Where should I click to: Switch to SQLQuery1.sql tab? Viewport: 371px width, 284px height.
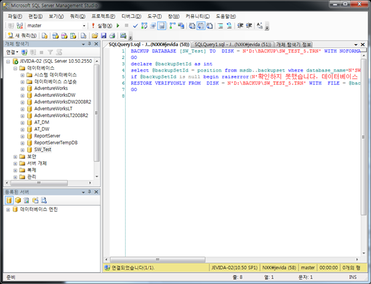(233, 44)
